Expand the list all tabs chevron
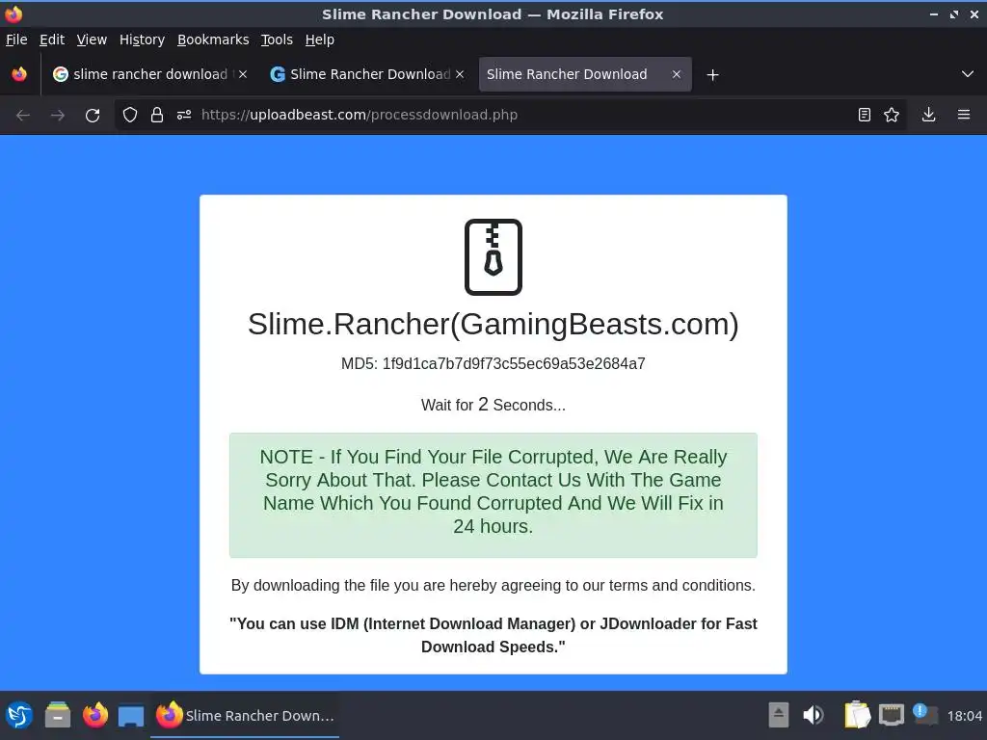This screenshot has width=987, height=740. (x=968, y=74)
